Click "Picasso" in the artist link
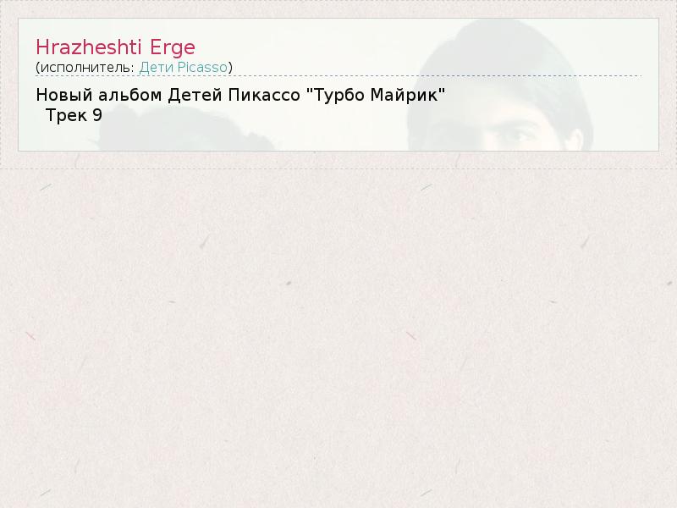The width and height of the screenshot is (677, 508). pyautogui.click(x=202, y=67)
